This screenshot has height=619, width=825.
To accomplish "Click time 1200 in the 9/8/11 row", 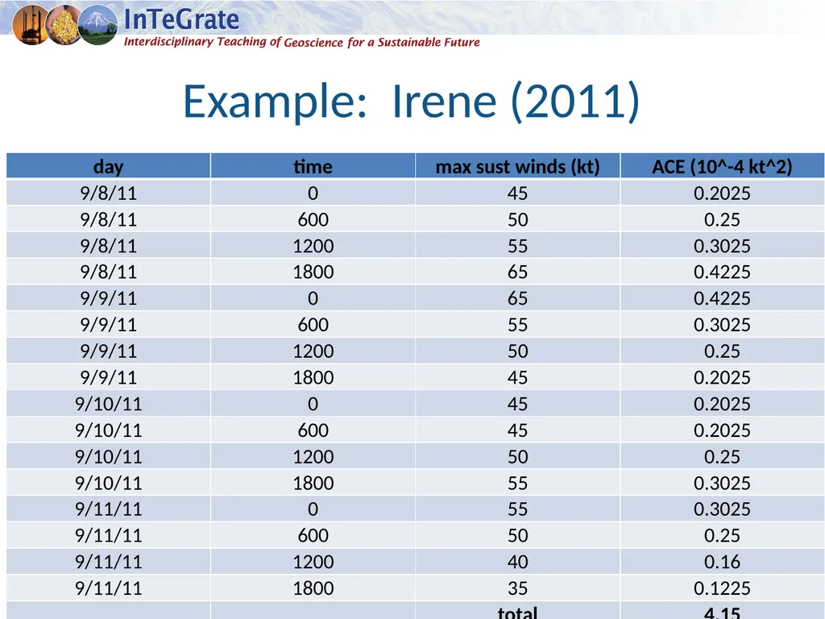I will point(313,245).
